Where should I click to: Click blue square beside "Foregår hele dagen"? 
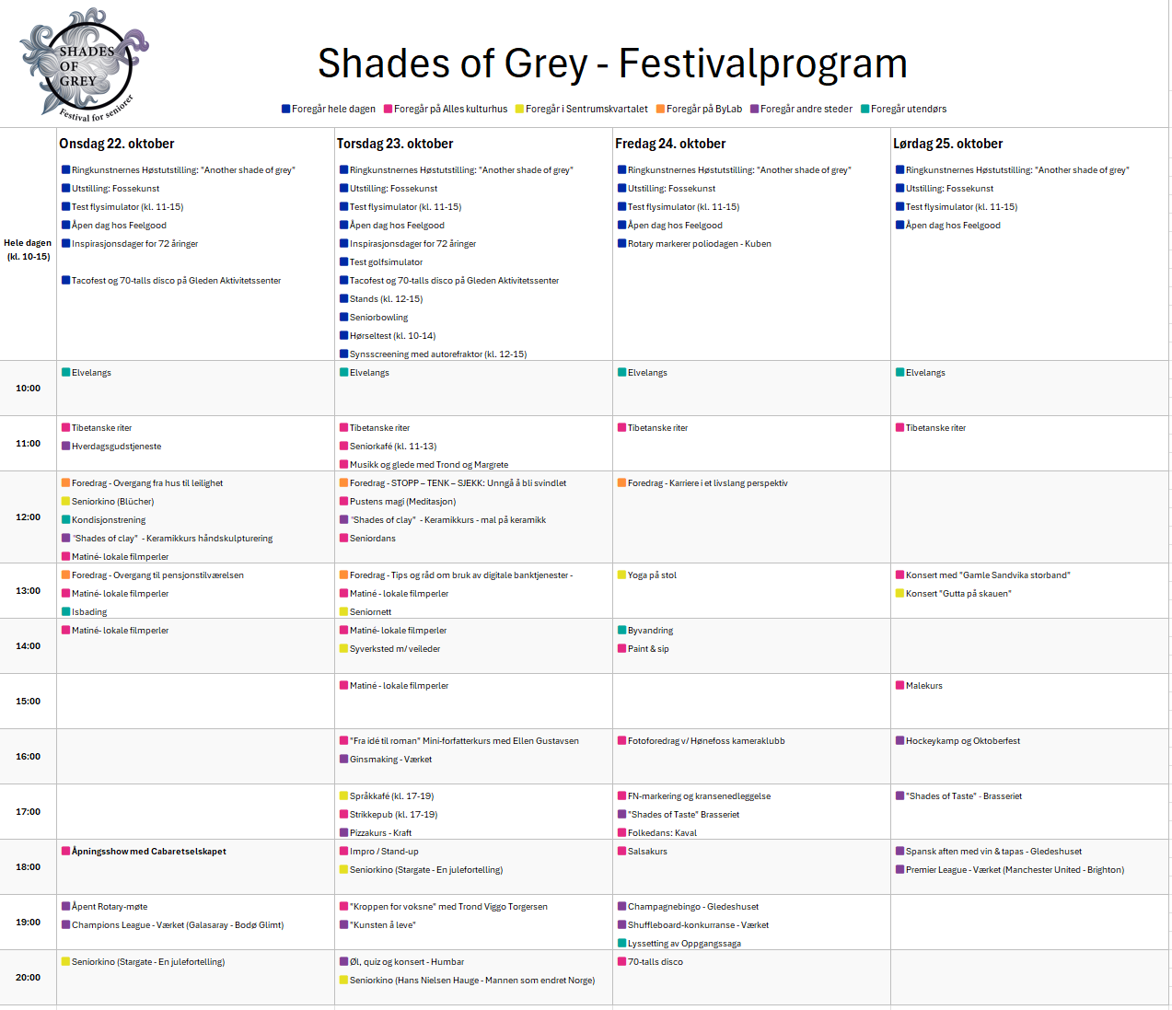[286, 109]
